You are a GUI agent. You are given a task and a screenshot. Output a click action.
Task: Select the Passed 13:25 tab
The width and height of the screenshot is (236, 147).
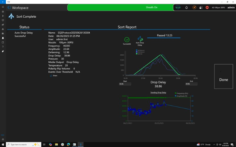click(x=165, y=35)
